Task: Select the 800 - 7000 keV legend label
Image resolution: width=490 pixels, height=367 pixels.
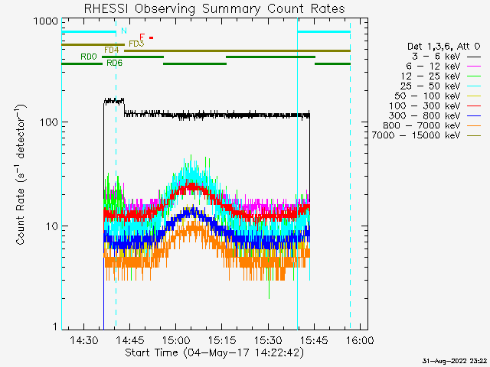Action: click(x=422, y=125)
